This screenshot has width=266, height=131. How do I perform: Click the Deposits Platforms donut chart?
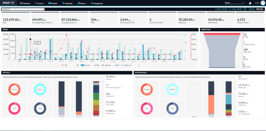(40, 89)
